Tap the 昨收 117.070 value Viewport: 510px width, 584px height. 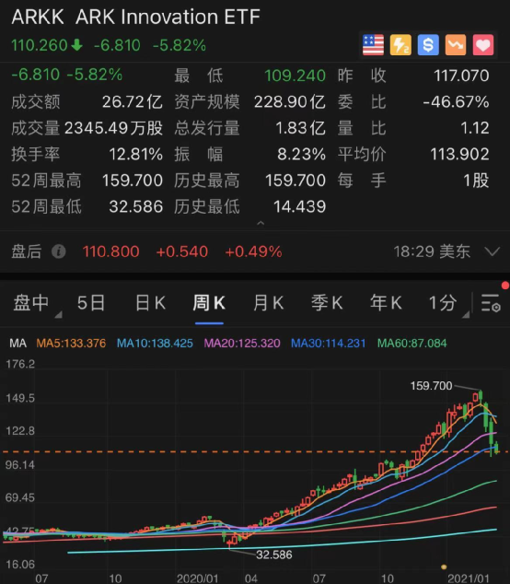461,76
